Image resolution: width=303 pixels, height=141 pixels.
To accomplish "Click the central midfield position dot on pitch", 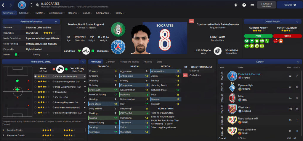I will (17, 89).
